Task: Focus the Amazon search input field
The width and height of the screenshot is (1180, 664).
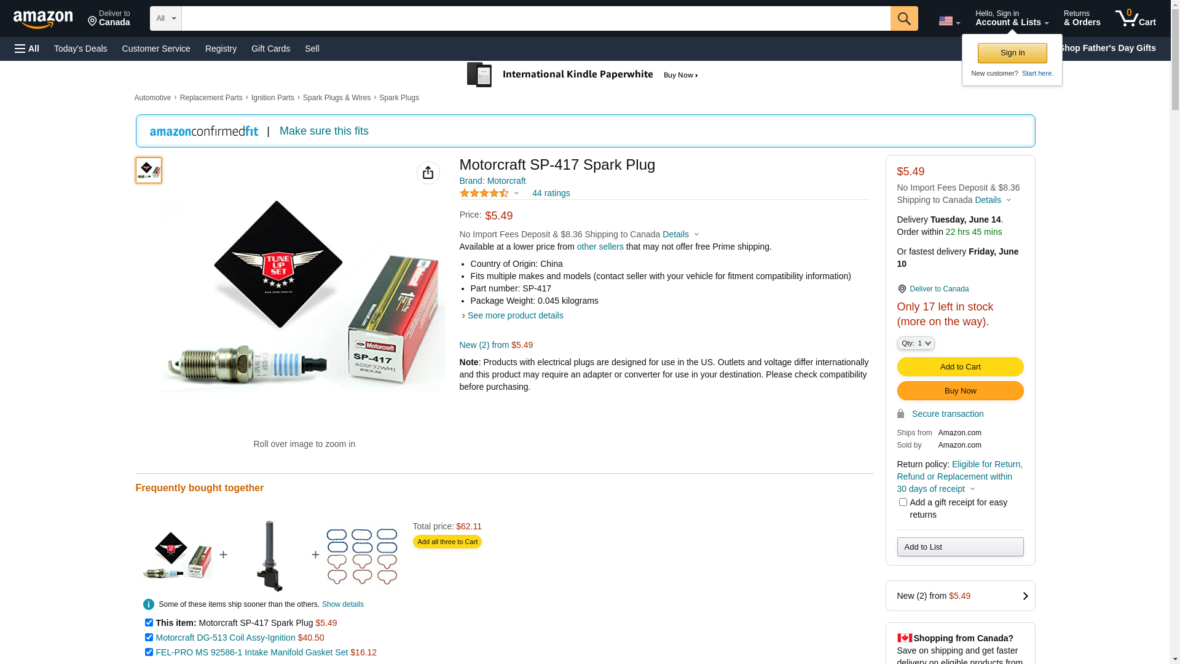Action: [535, 18]
